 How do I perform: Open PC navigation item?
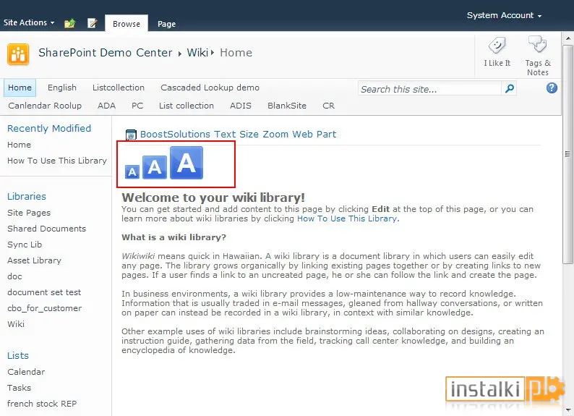pyautogui.click(x=137, y=106)
